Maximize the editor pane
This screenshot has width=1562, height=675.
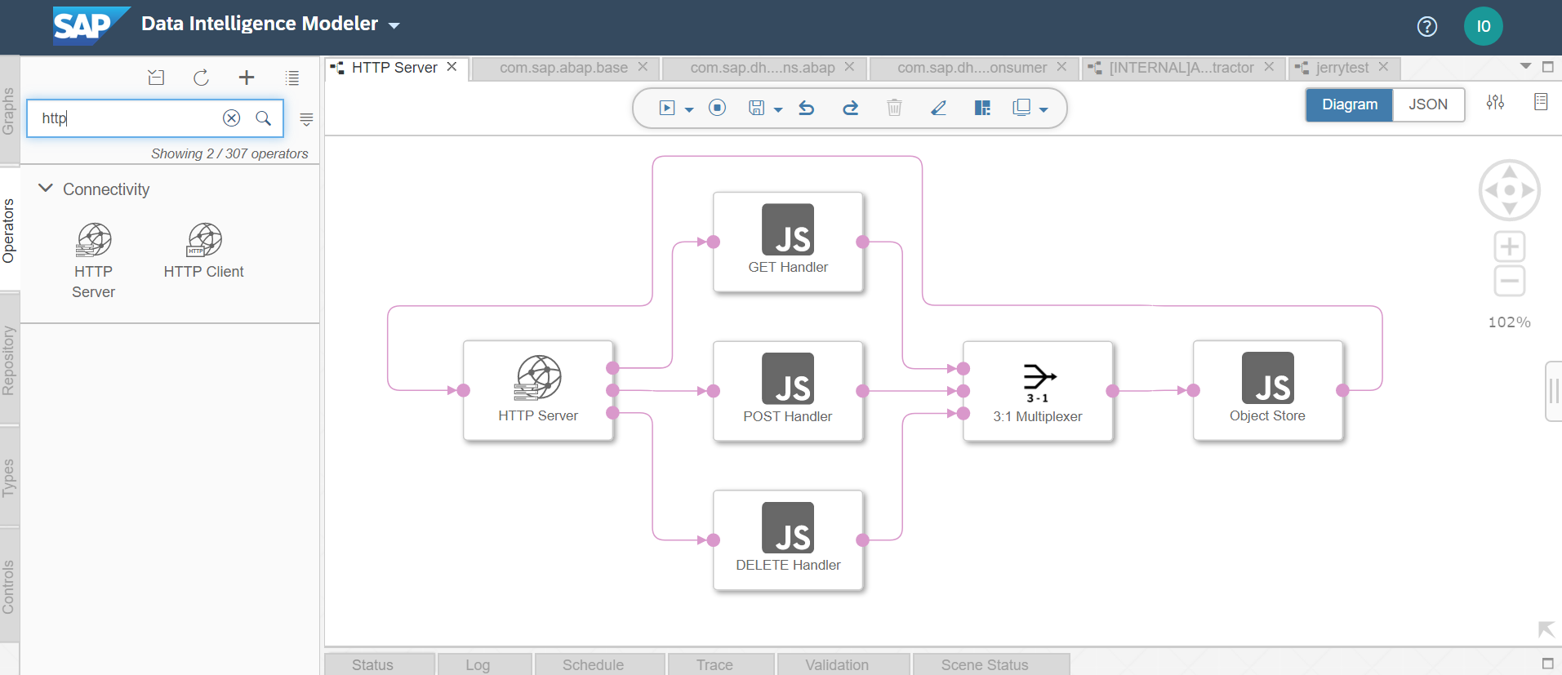point(1547,67)
